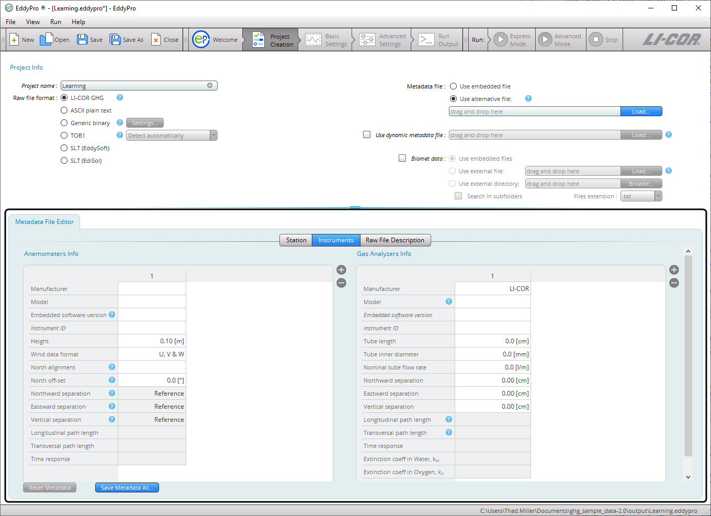Select TOB1 raw file format
Screen dimensions: 711x516
64,136
